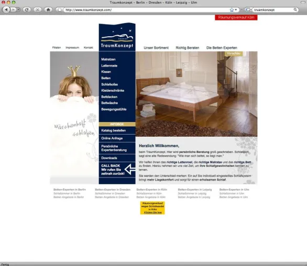Open the Kontakt link
Viewport: 307px width, 266px height.
click(x=89, y=48)
